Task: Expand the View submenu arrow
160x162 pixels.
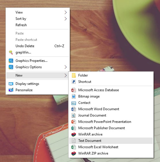Action: [66, 12]
